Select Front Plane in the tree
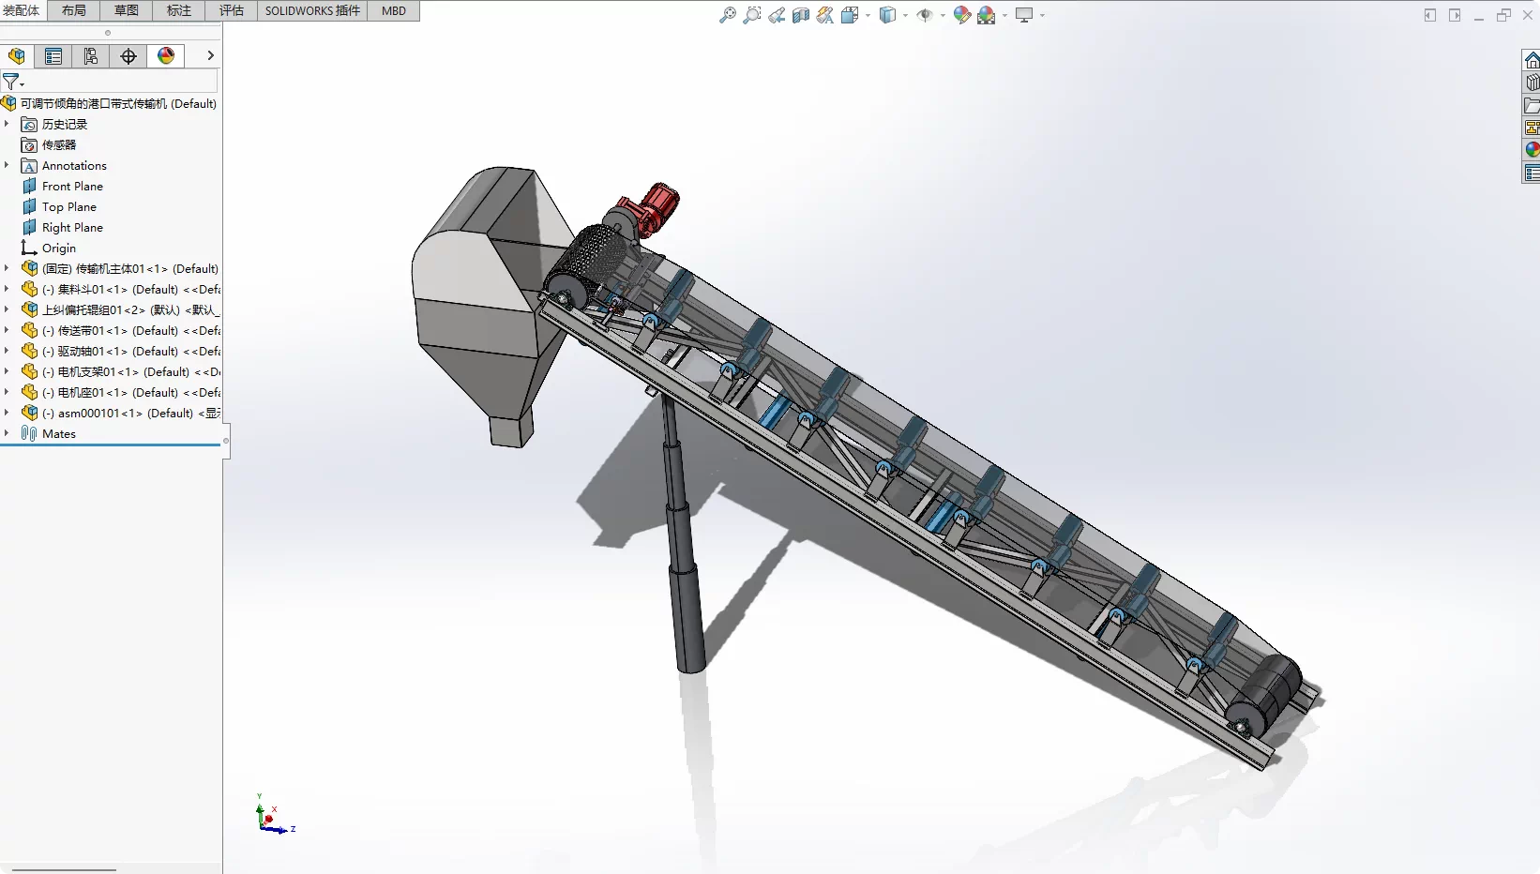Viewport: 1540px width, 874px height. click(x=72, y=187)
